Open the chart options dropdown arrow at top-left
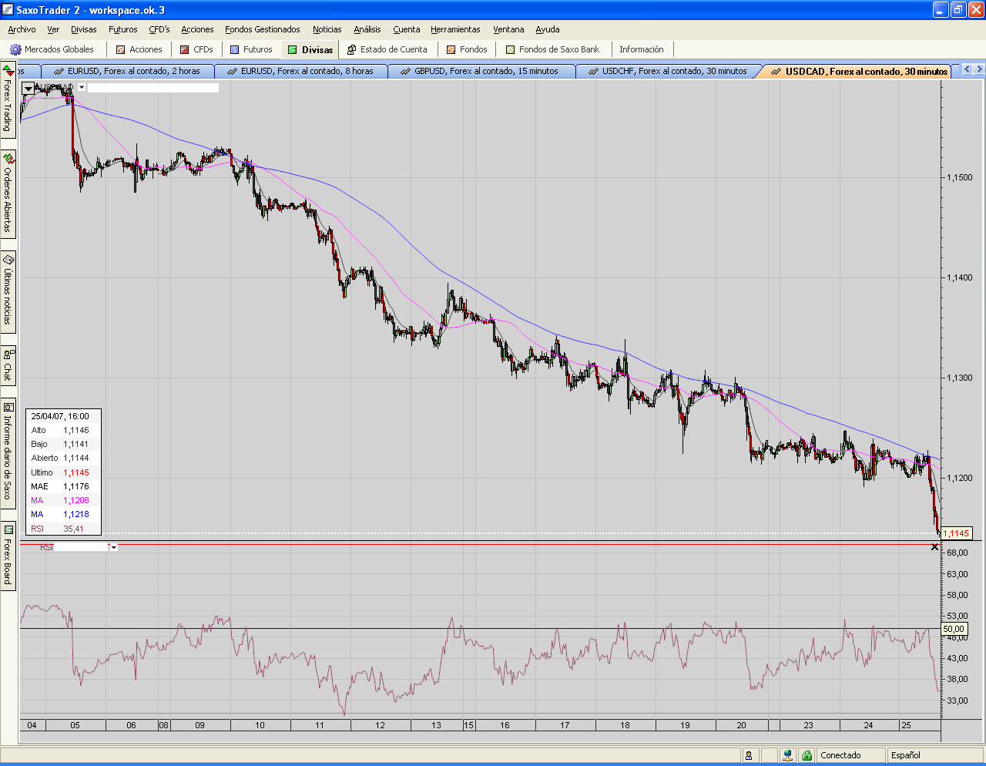This screenshot has width=986, height=766. click(29, 88)
